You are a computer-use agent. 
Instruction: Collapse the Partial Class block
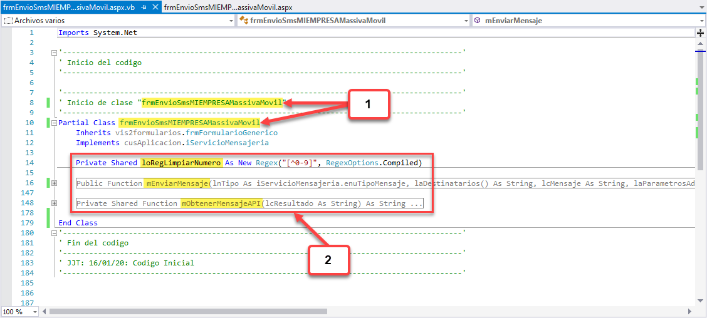tap(54, 123)
